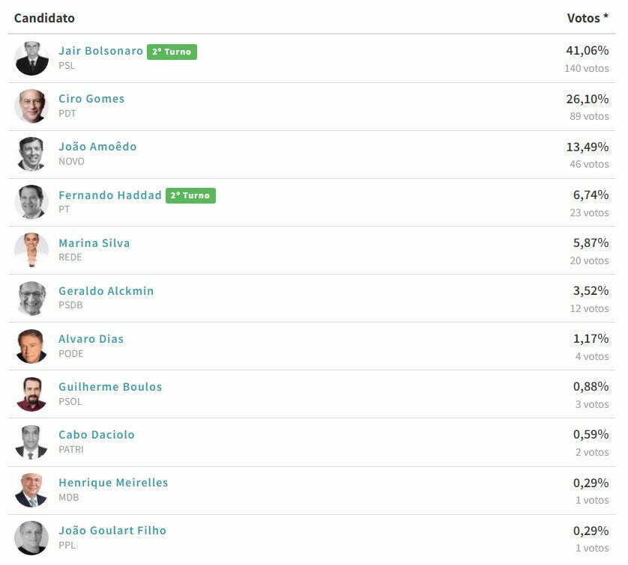Click Ciro Gomes's profile photo
This screenshot has height=565, width=628.
tap(31, 106)
